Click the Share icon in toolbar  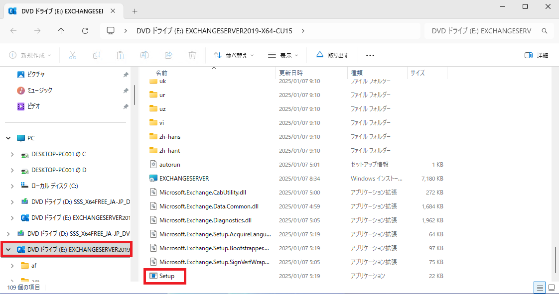point(168,55)
